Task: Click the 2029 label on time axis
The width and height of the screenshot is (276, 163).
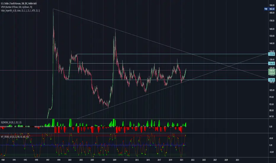Action: pos(226,160)
